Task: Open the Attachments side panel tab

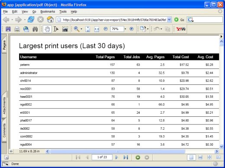Action: tap(4, 106)
